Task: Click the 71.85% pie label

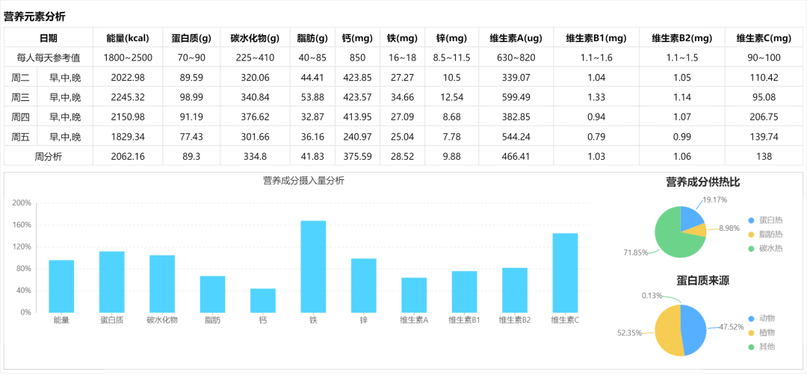Action: 636,253
